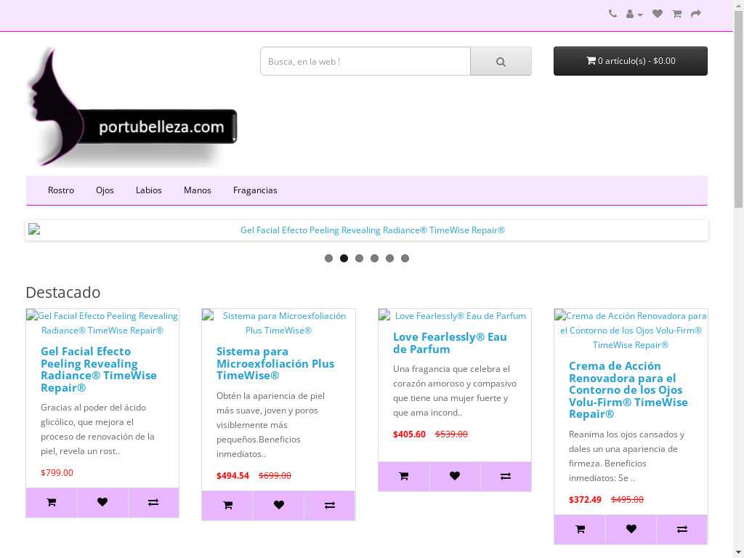Click the struck-through $495.00 price
Viewport: 744px width, 558px height.
point(627,500)
